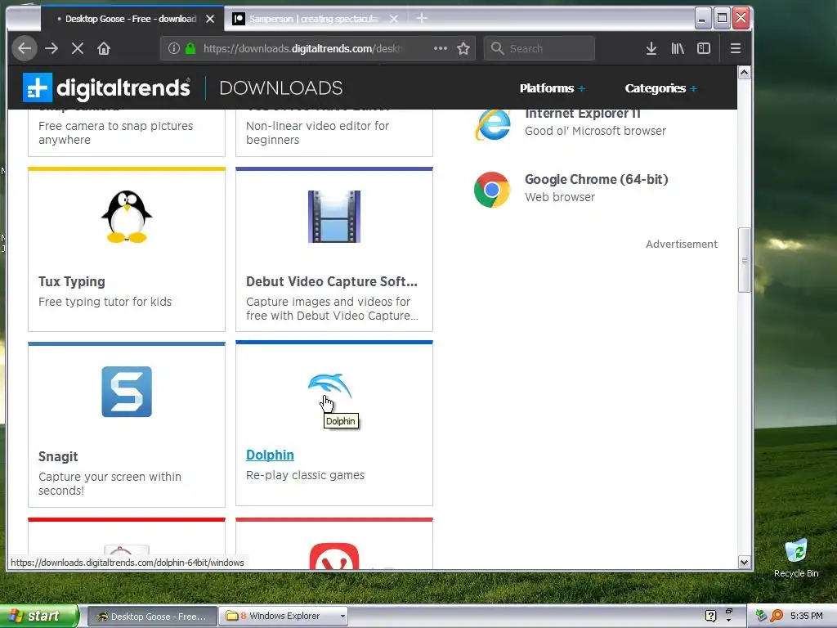Screen dimensions: 837x628
Task: Click the page scrollbar up arrow
Action: tap(744, 73)
